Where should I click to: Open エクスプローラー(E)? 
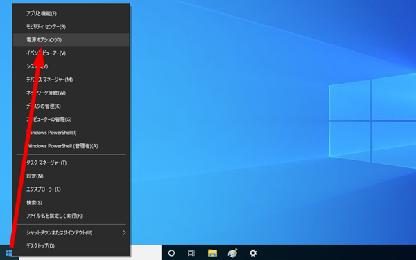pos(71,189)
